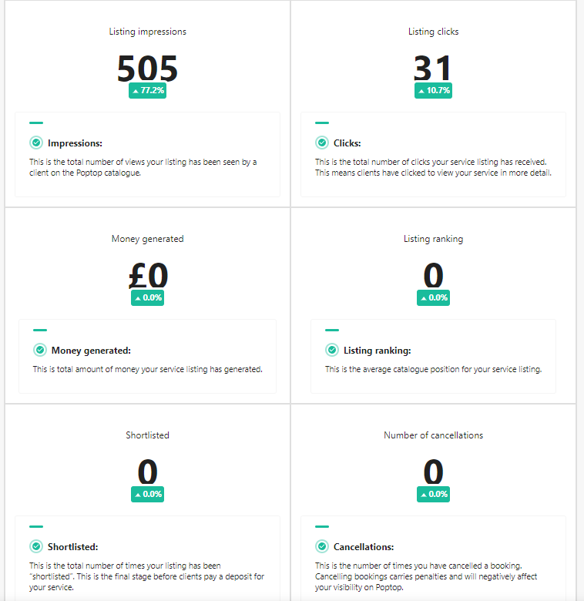Viewport: 584px width, 601px height.
Task: Click the 77.2% impressions change badge
Action: coord(148,90)
